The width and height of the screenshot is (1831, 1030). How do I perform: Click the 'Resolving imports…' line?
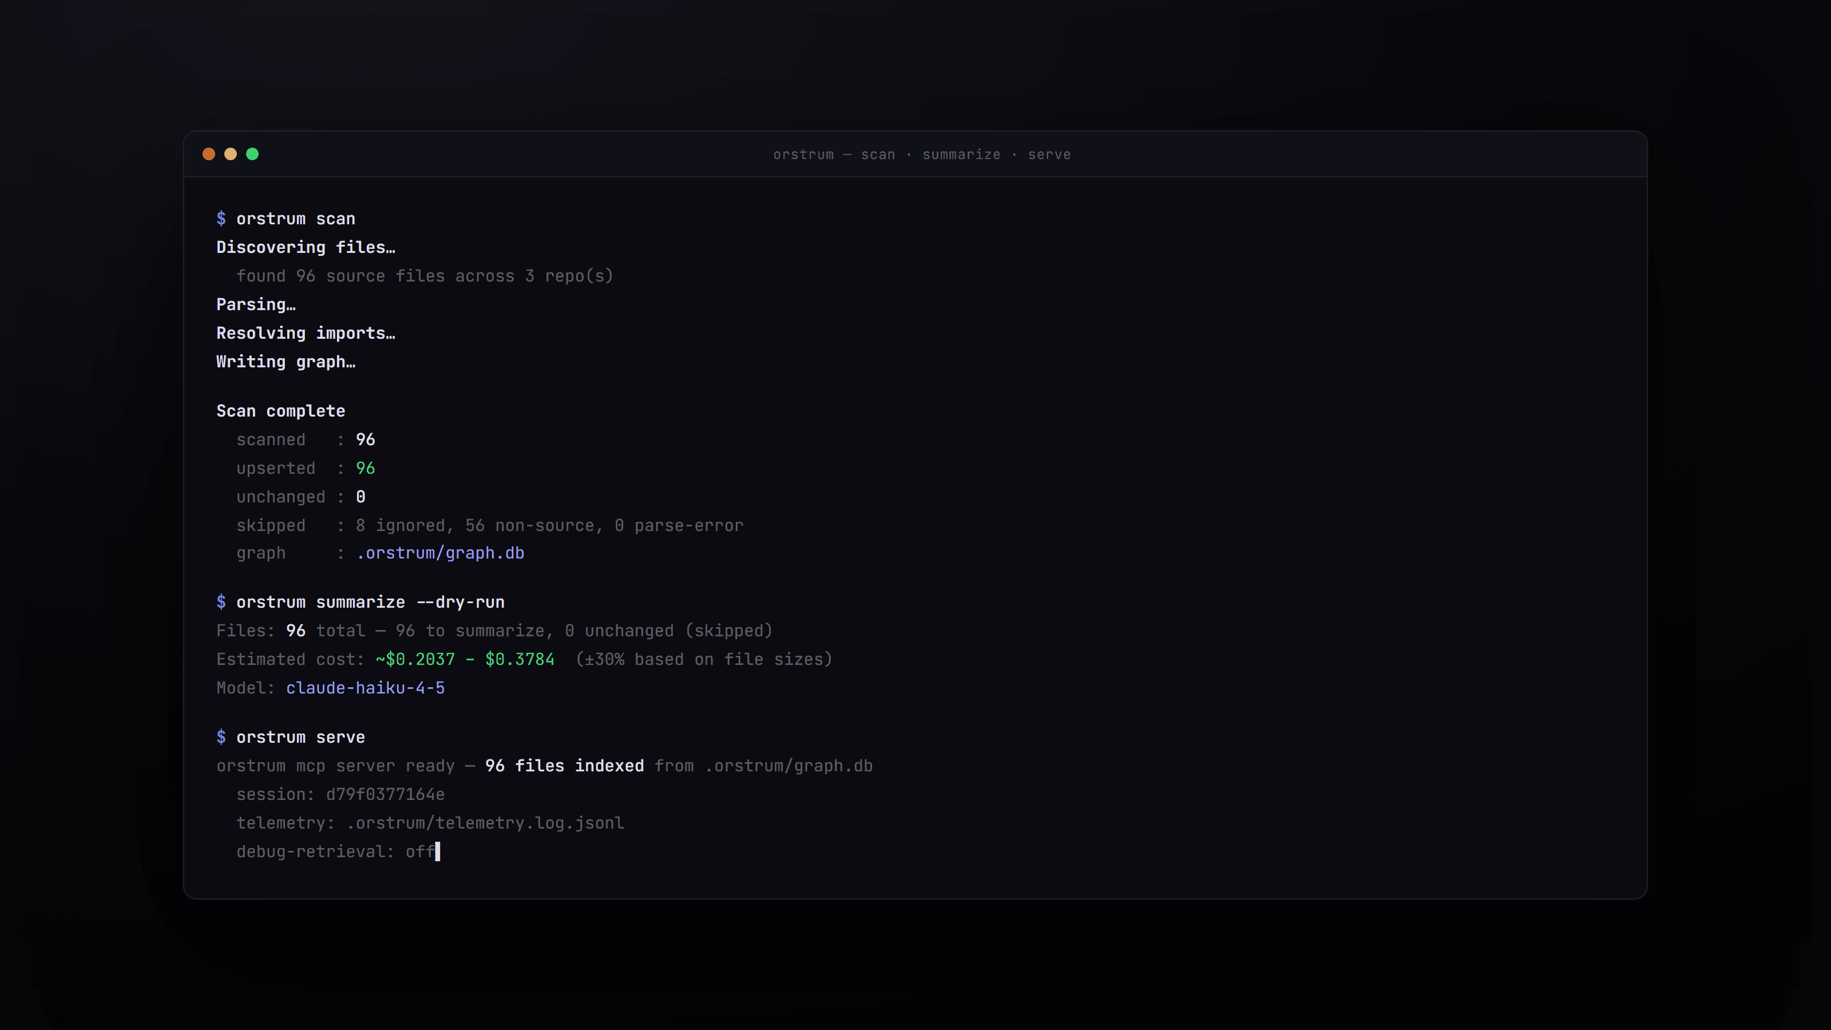[x=306, y=334]
